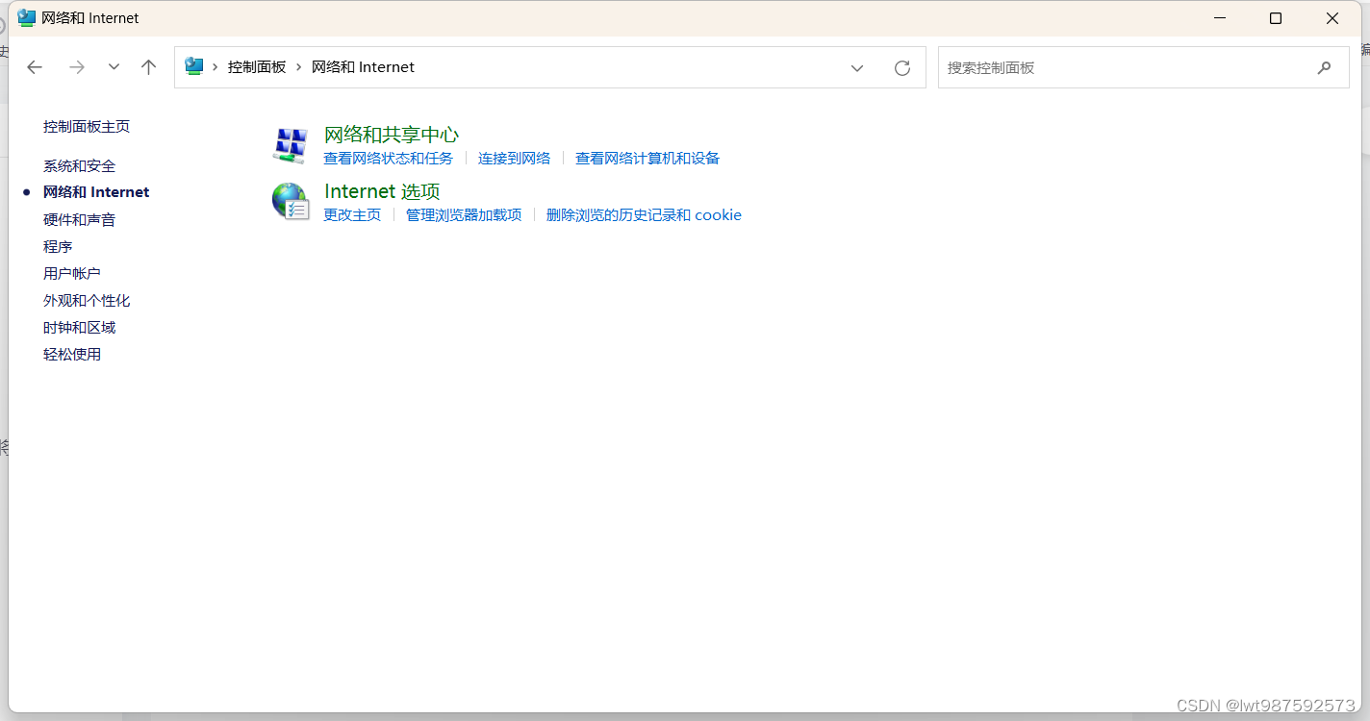Expand the address bar history dropdown
Screen dimensions: 1370x721
[857, 68]
